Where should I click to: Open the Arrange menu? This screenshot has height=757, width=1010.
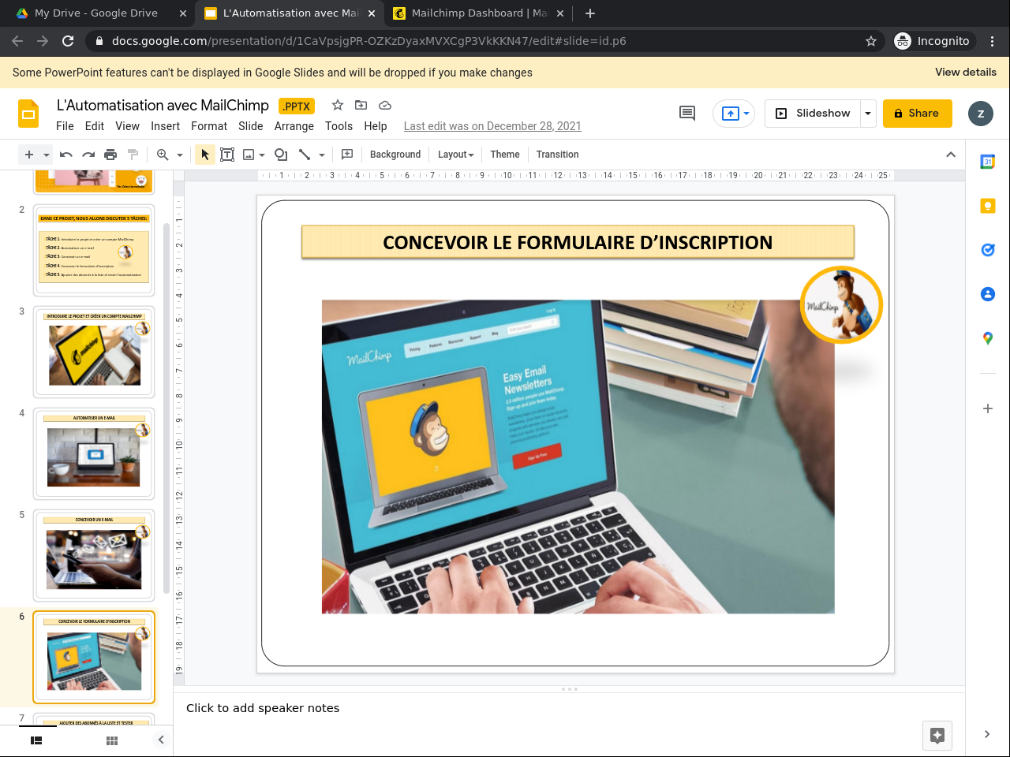coord(294,126)
